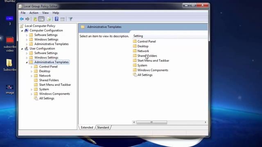
Task: Toggle the Show/Hide Action Pane icon
Action: coord(63,19)
